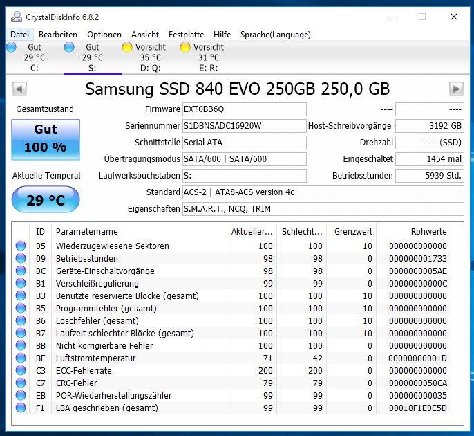Click the Übertragungsmodus field SATA/600
This screenshot has width=474, height=436.
pos(245,159)
